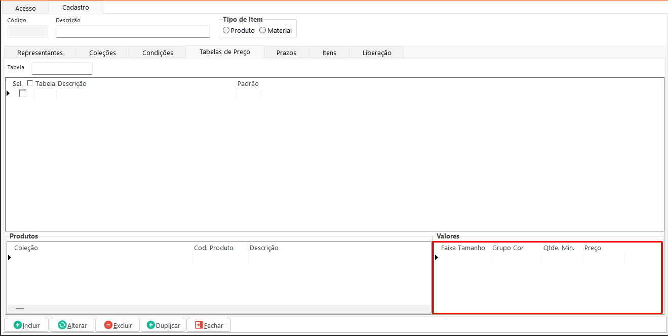This screenshot has height=336, width=668.
Task: Go to the Prazos tab
Action: point(286,53)
